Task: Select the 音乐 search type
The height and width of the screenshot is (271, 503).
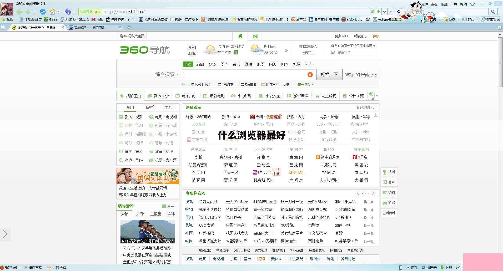Action: pos(236,64)
